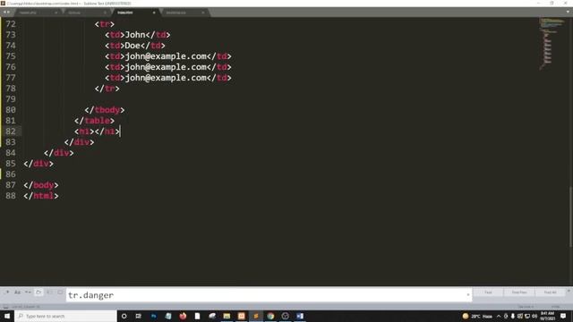Image resolution: width=573 pixels, height=322 pixels.
Task: Click the Find Prev button
Action: [519, 292]
